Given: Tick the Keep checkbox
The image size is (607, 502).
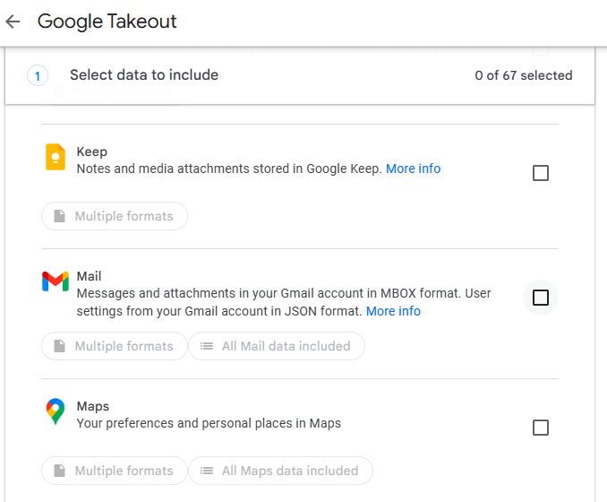Looking at the screenshot, I should pos(541,173).
